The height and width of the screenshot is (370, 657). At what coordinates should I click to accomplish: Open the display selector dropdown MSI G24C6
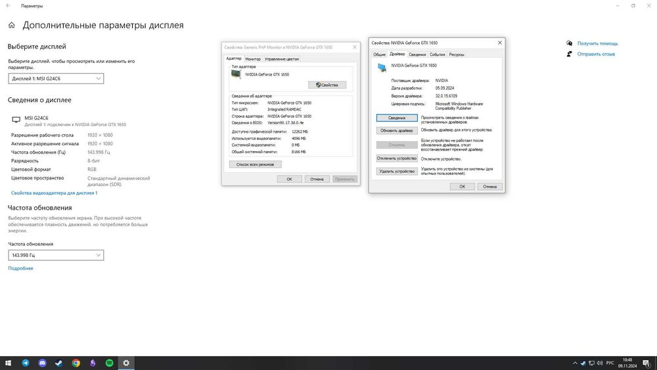pyautogui.click(x=56, y=78)
